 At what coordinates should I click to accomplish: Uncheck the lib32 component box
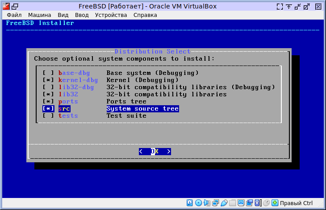click(48, 94)
